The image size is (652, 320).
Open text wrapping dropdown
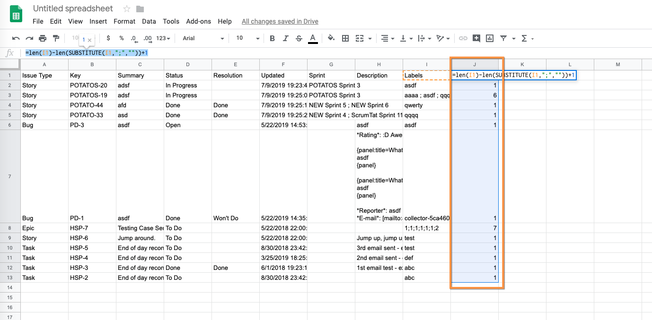tap(423, 38)
